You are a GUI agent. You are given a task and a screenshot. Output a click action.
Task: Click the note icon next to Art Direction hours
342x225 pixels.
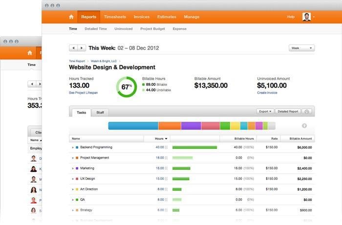point(166,189)
